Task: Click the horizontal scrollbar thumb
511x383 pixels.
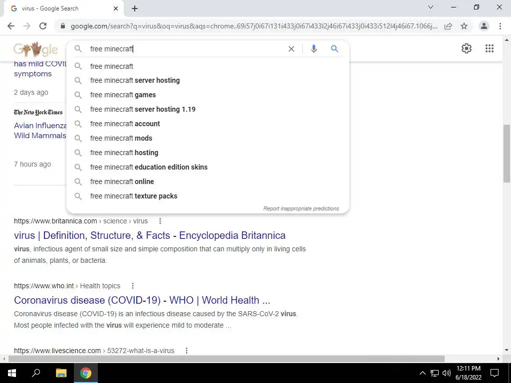Action: [227, 359]
